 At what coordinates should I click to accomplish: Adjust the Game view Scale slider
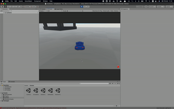(74, 11)
